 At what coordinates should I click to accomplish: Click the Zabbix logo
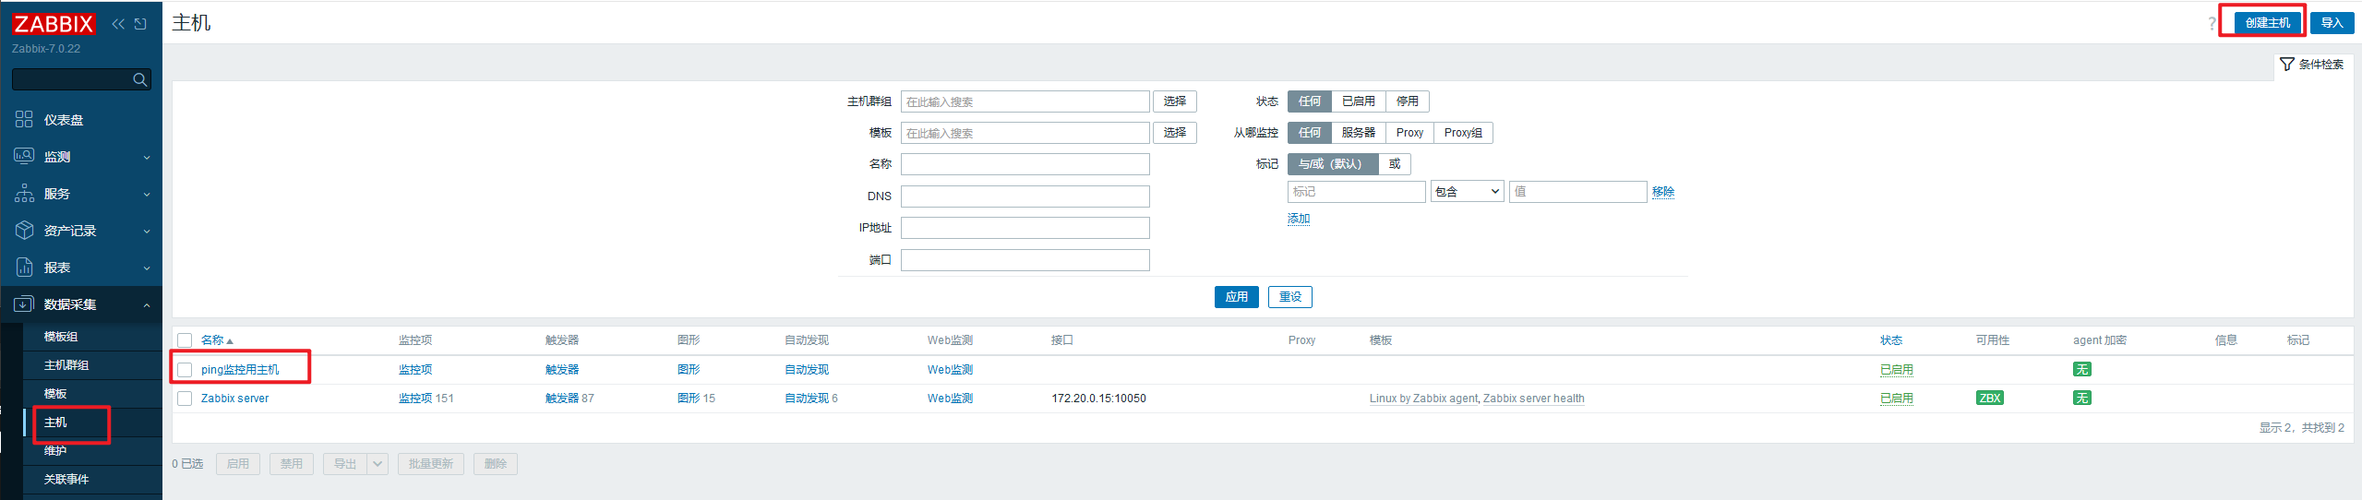[x=54, y=24]
